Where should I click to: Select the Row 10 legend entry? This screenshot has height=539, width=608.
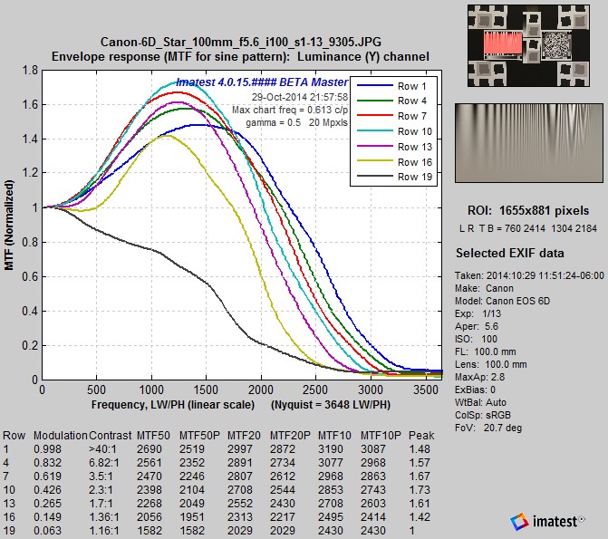(x=394, y=132)
